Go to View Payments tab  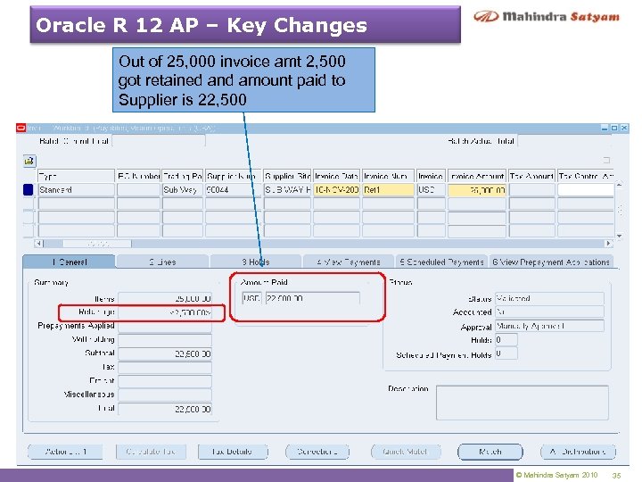(x=349, y=262)
